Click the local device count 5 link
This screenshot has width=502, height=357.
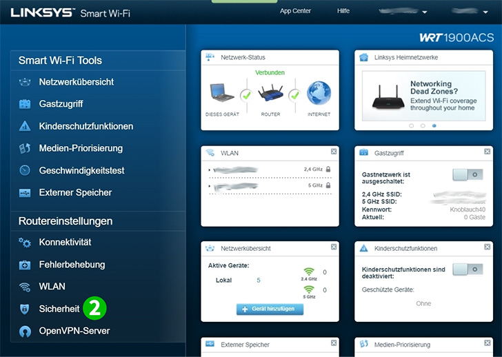point(259,280)
